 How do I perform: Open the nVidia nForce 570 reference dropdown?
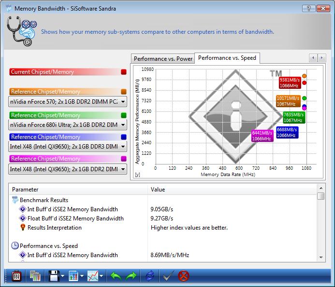68,102
